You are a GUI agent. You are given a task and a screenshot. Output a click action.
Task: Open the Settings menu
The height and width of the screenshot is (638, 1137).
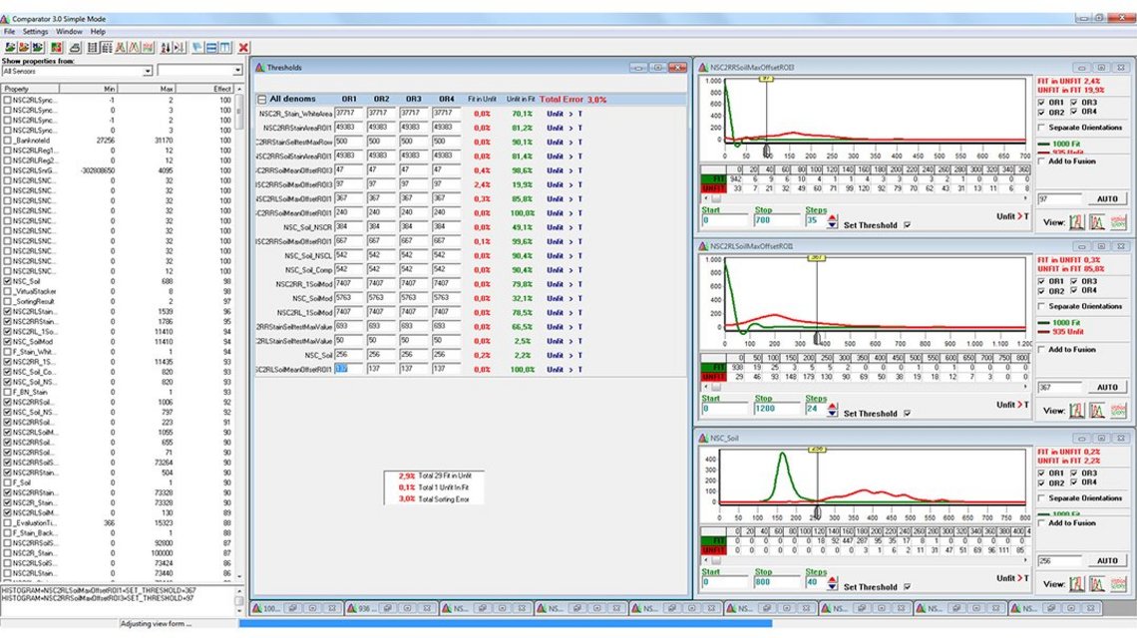(34, 30)
